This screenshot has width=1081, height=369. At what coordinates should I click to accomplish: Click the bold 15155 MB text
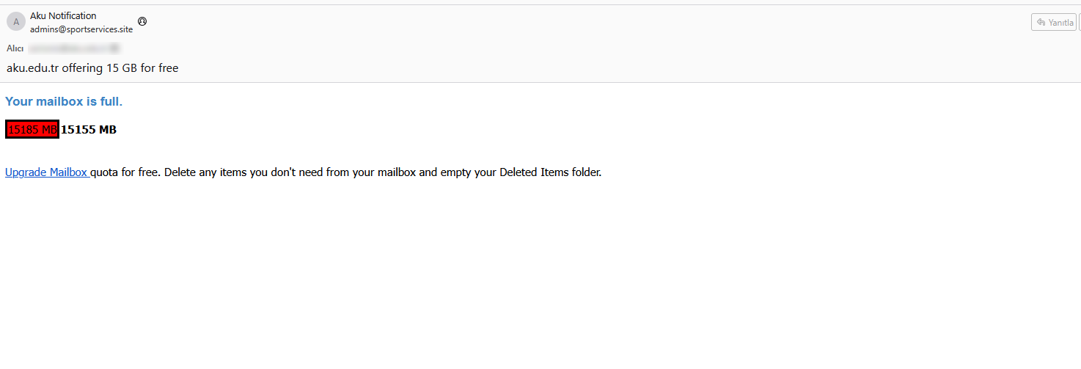pyautogui.click(x=89, y=130)
